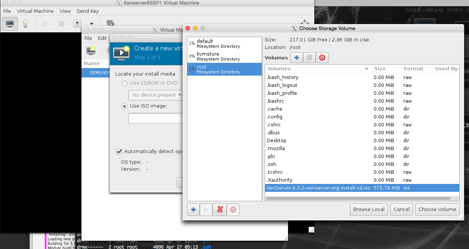
Task: Click the Add Pool plus icon below pool list
Action: coord(193,210)
